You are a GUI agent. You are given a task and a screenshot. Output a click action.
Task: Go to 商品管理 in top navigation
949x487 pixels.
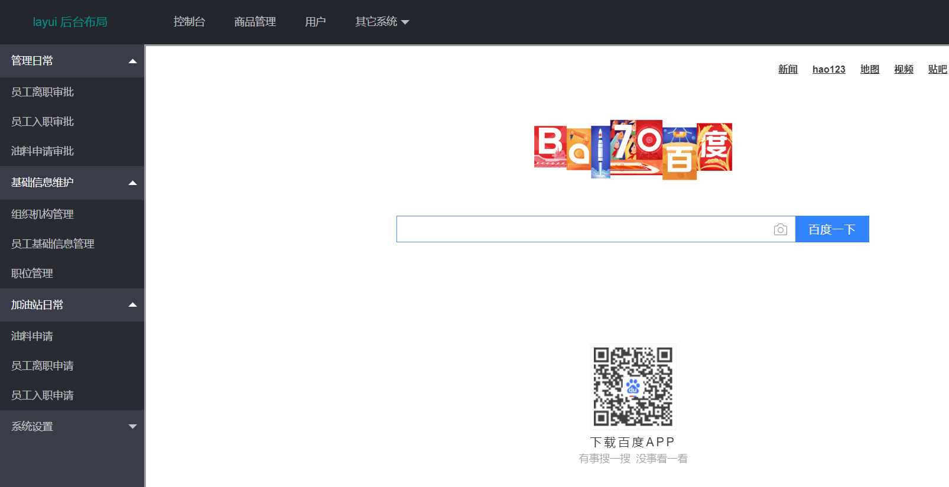(255, 22)
